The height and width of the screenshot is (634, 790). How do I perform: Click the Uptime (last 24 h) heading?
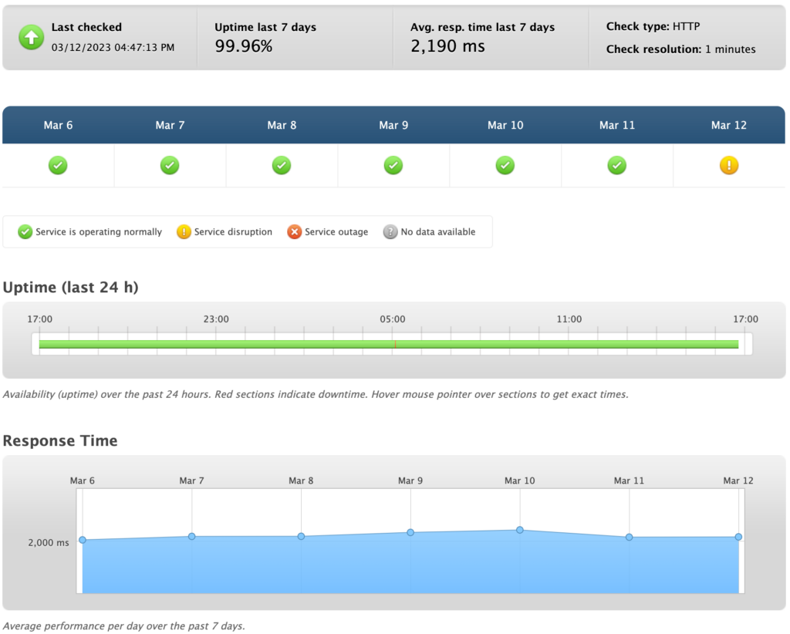[x=70, y=287]
